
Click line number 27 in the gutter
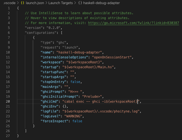point(8,136)
